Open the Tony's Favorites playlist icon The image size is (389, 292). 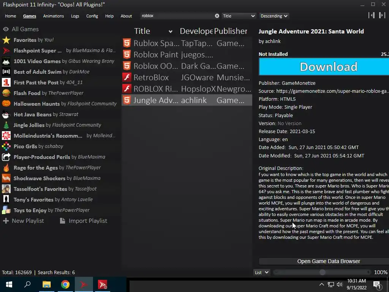pos(6,199)
